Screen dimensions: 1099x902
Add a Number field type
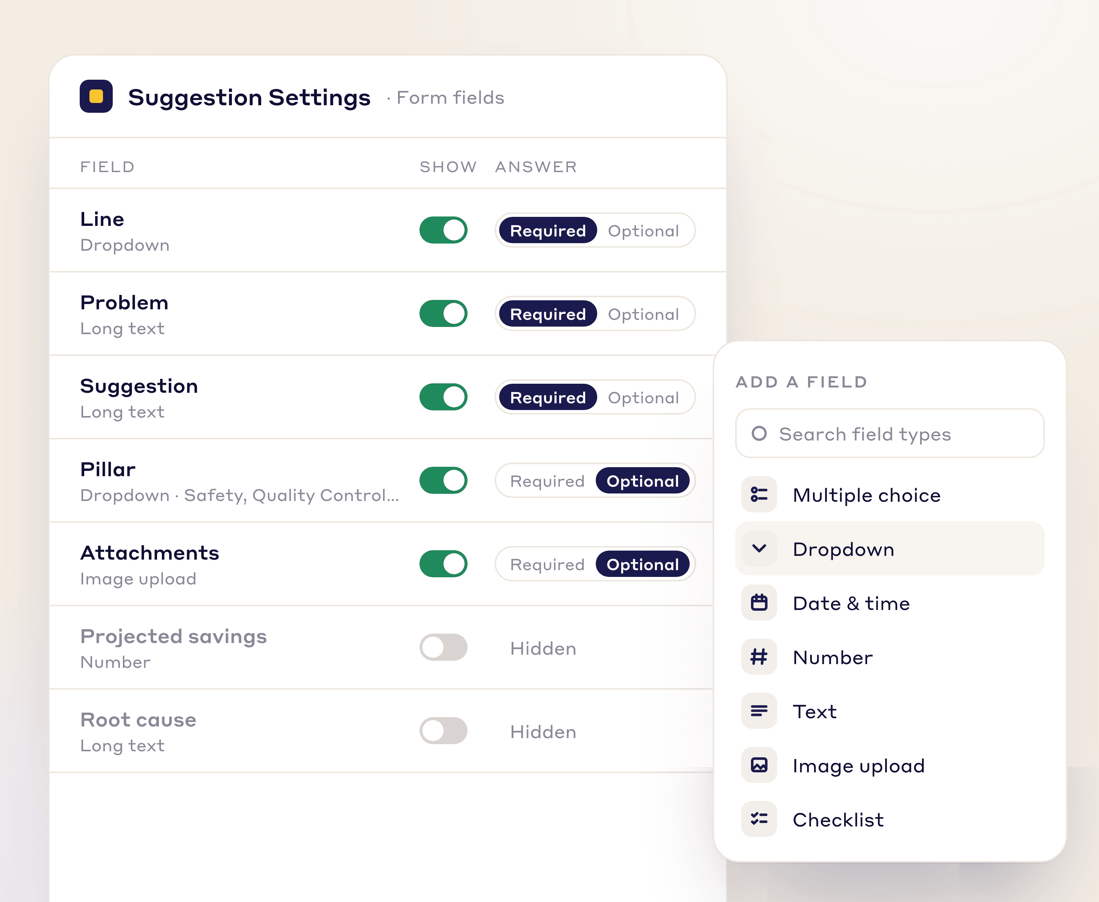(890, 657)
